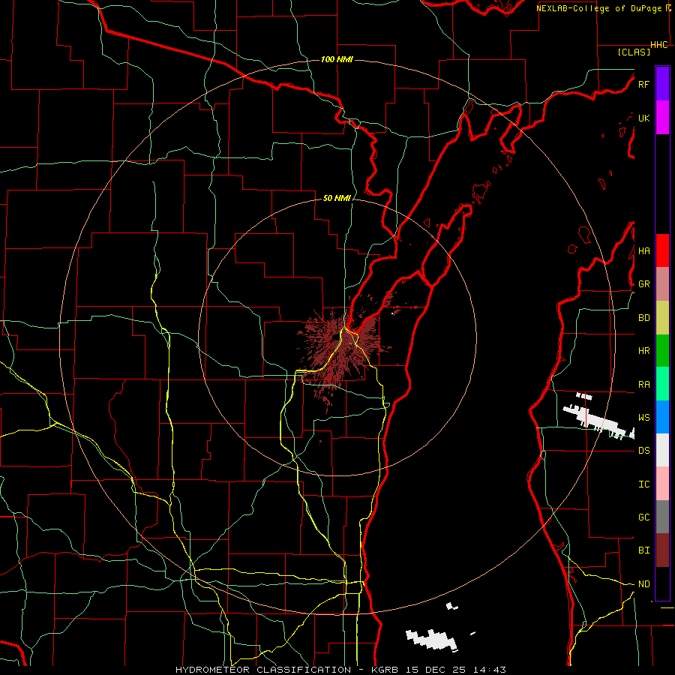Viewport: 675px width, 675px height.
Task: Click the RF purple legend swatch
Action: [662, 84]
